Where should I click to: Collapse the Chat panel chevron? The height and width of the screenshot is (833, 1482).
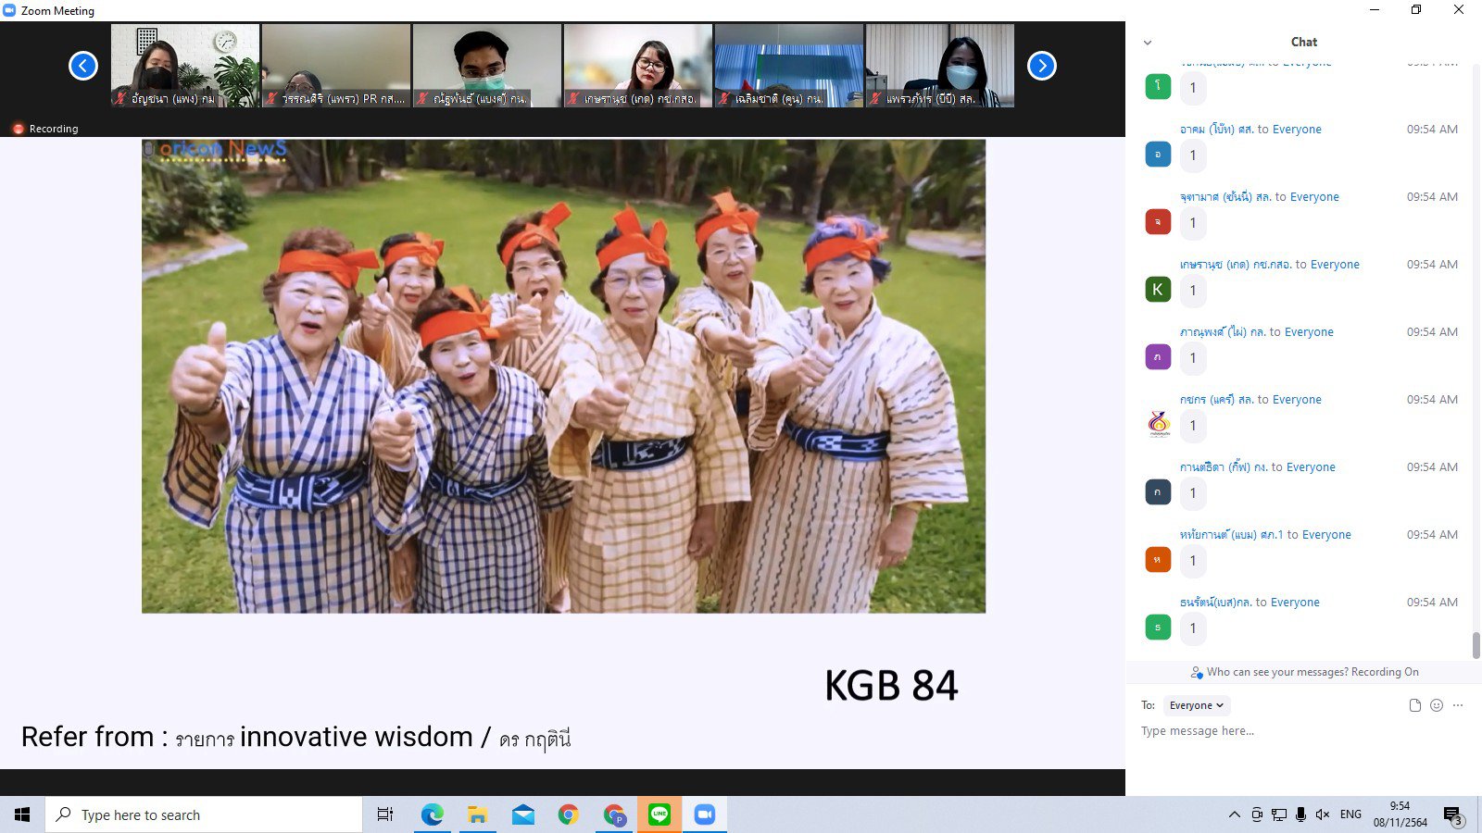pyautogui.click(x=1148, y=43)
